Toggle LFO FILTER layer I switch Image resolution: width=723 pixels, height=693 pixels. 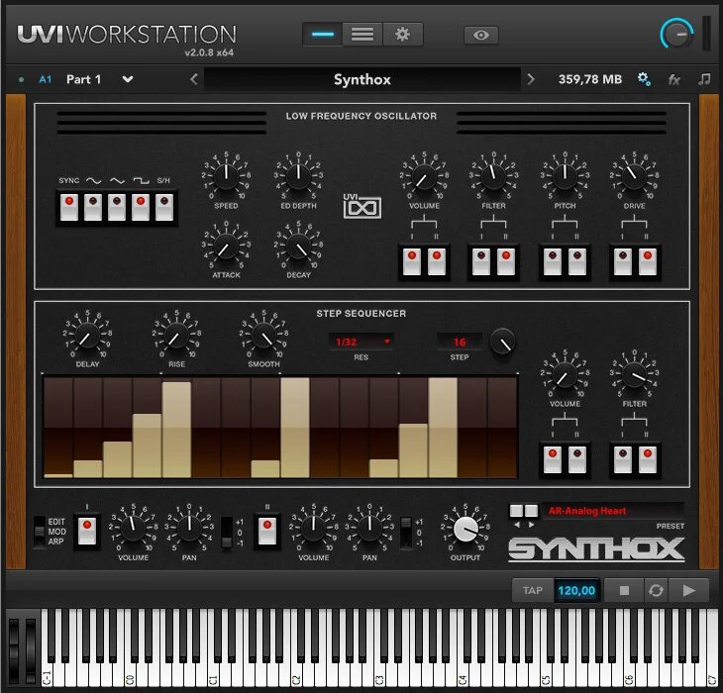coord(481,262)
